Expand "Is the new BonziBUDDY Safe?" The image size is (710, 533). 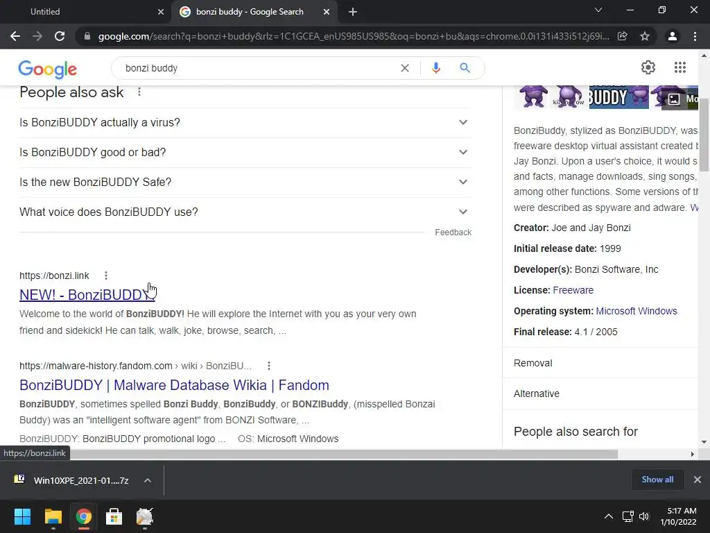pyautogui.click(x=245, y=183)
